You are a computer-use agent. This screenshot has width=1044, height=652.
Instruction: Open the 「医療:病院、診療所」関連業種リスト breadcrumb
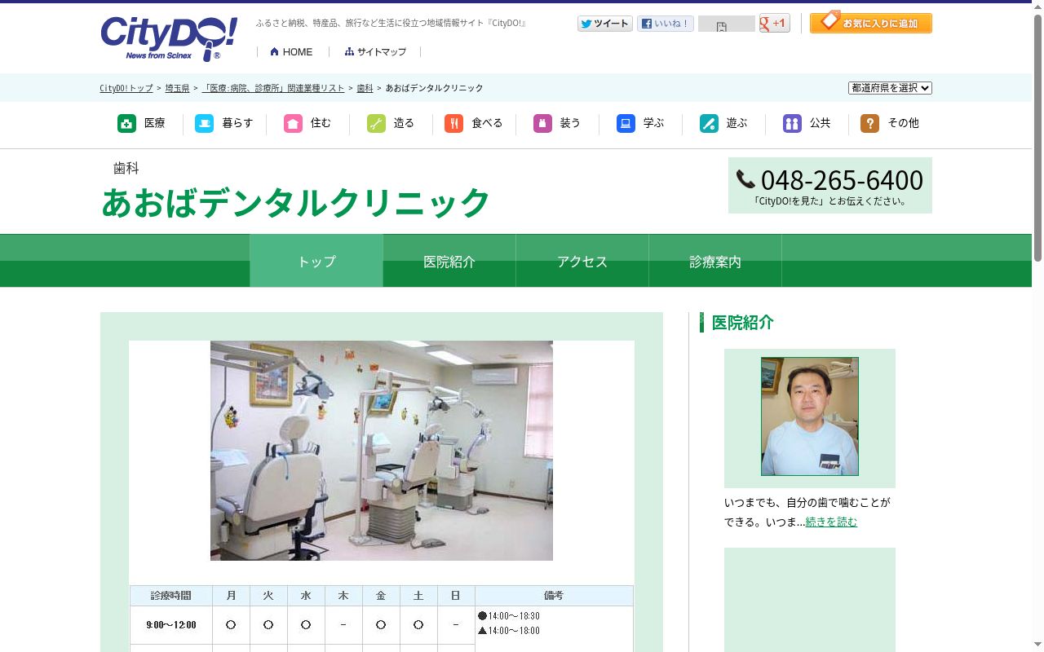273,88
